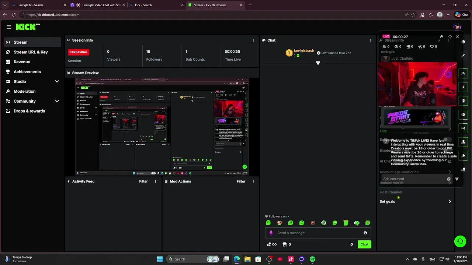Open the Edge profile avatar icon
The image size is (472, 265).
440,15
